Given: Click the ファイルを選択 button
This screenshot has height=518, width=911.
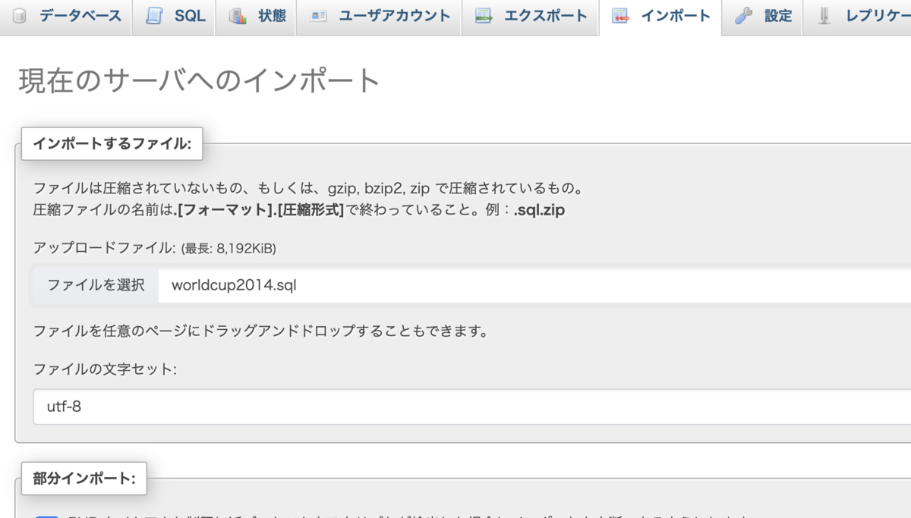Looking at the screenshot, I should pos(94,285).
